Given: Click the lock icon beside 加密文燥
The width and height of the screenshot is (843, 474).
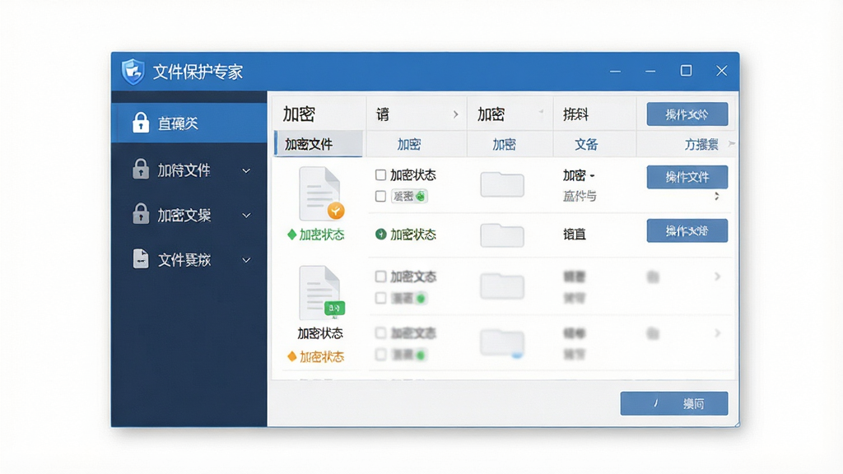Looking at the screenshot, I should pos(140,214).
